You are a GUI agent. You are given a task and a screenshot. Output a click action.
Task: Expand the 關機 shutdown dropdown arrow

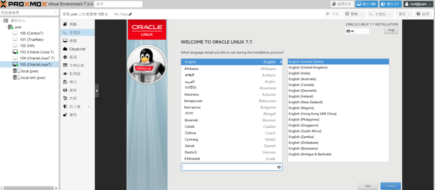[362, 14]
